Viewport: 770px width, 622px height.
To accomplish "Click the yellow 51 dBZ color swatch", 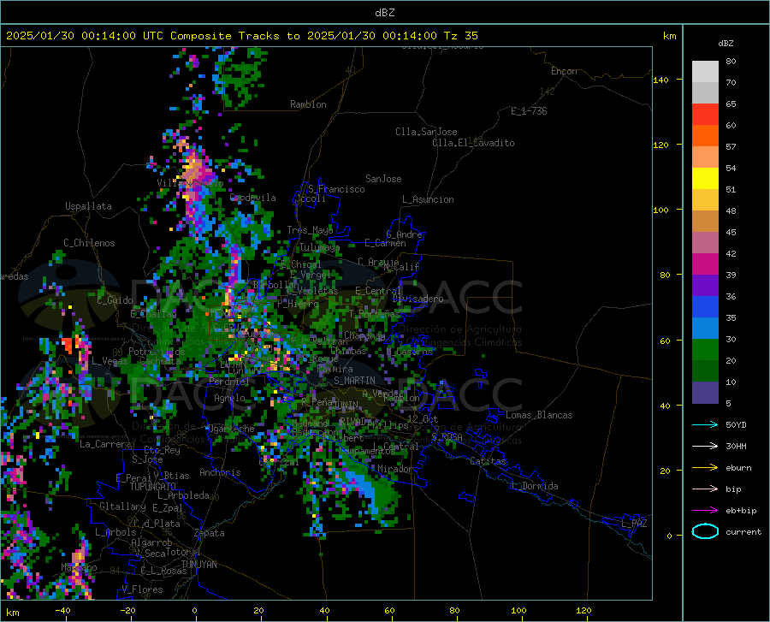I will [705, 179].
